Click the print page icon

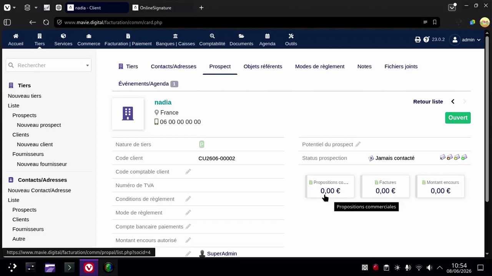click(418, 39)
